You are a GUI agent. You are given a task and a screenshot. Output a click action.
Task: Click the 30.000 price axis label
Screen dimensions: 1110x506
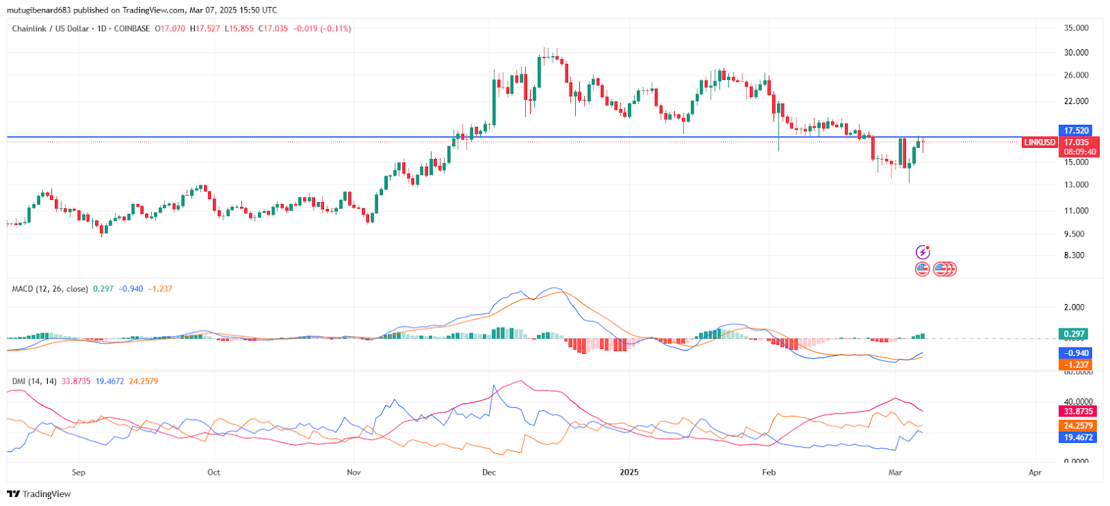(1076, 52)
